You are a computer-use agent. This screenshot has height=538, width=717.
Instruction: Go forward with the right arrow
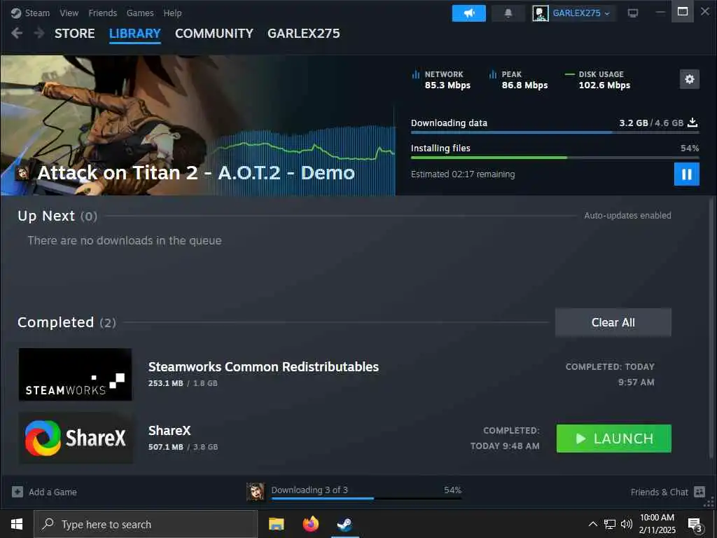pyautogui.click(x=39, y=33)
